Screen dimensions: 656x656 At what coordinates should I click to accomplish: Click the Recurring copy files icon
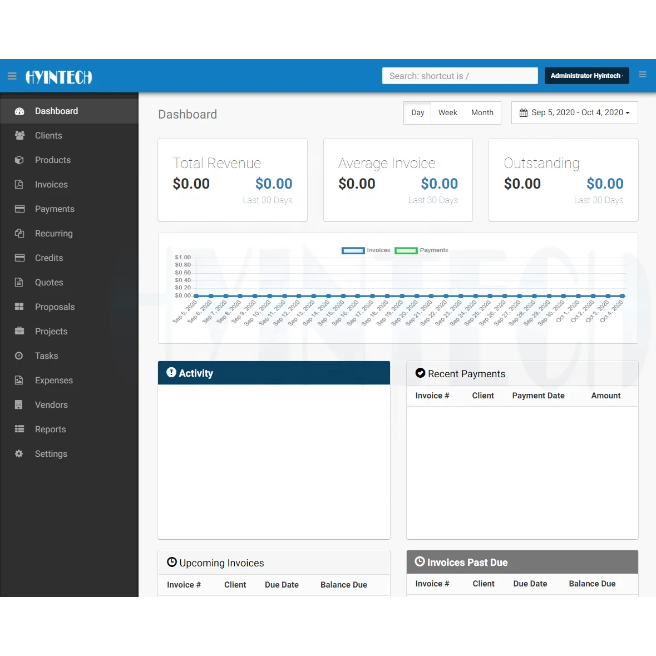(19, 234)
